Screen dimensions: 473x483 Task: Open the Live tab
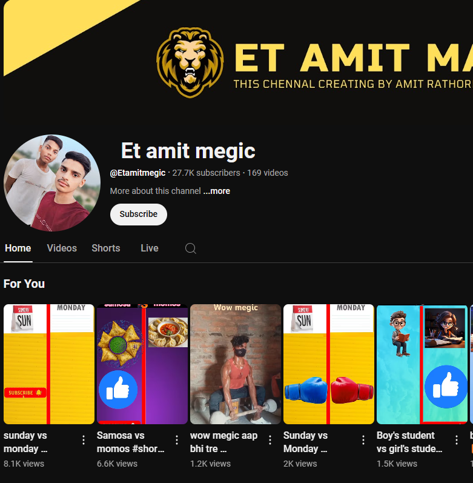tap(150, 248)
